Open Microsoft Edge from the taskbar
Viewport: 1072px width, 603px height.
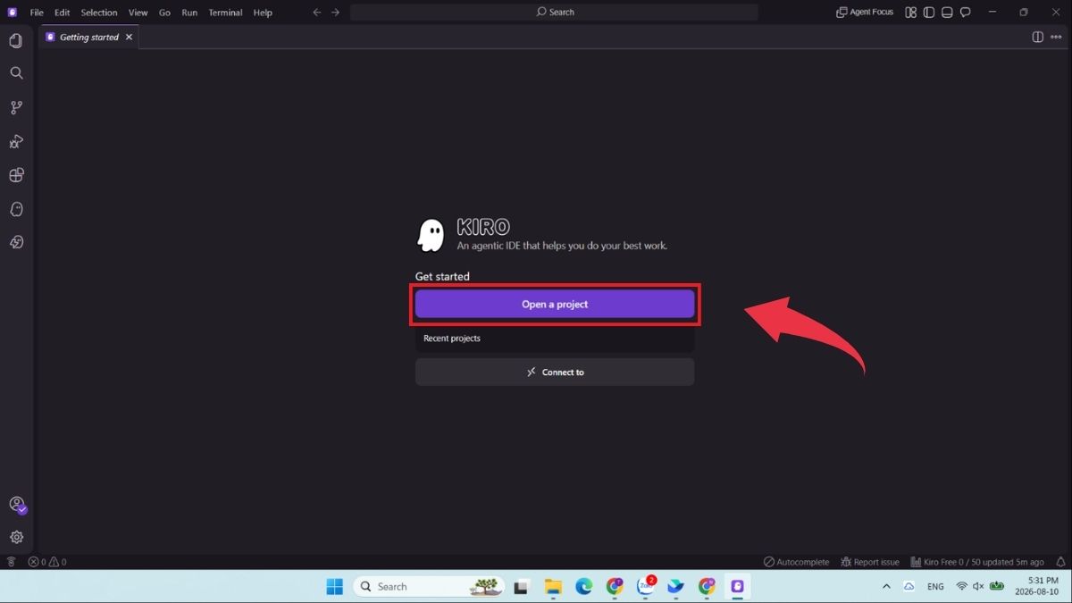583,586
